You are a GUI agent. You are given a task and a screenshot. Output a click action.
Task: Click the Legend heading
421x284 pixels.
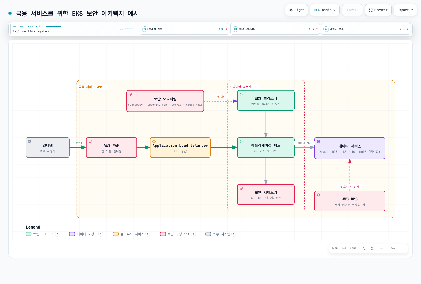pos(33,227)
